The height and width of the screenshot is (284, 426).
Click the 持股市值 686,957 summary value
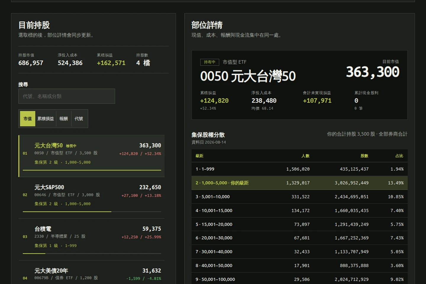(x=31, y=63)
